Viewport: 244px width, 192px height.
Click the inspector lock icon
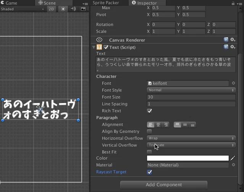click(233, 3)
